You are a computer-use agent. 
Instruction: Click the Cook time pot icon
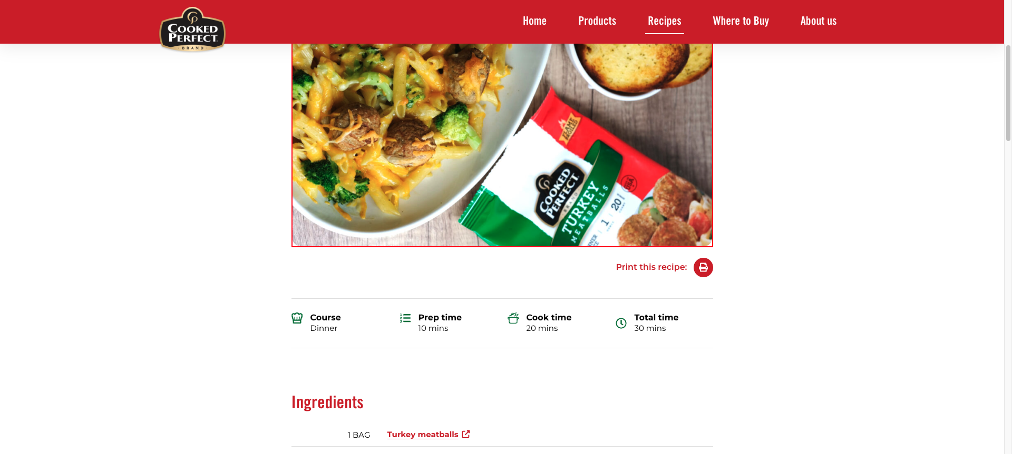coord(513,318)
